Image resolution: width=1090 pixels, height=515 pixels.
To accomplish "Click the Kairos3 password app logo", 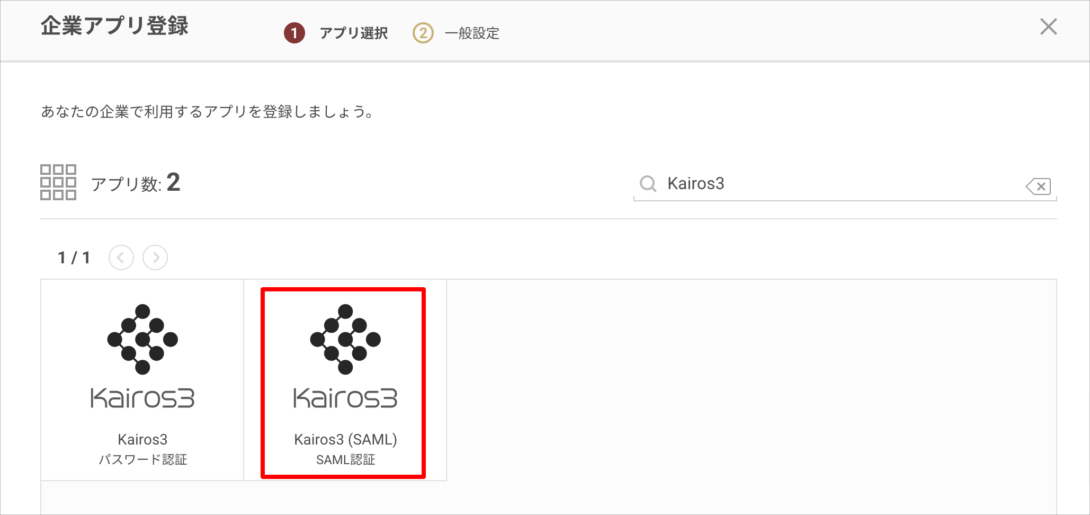I will tap(142, 356).
